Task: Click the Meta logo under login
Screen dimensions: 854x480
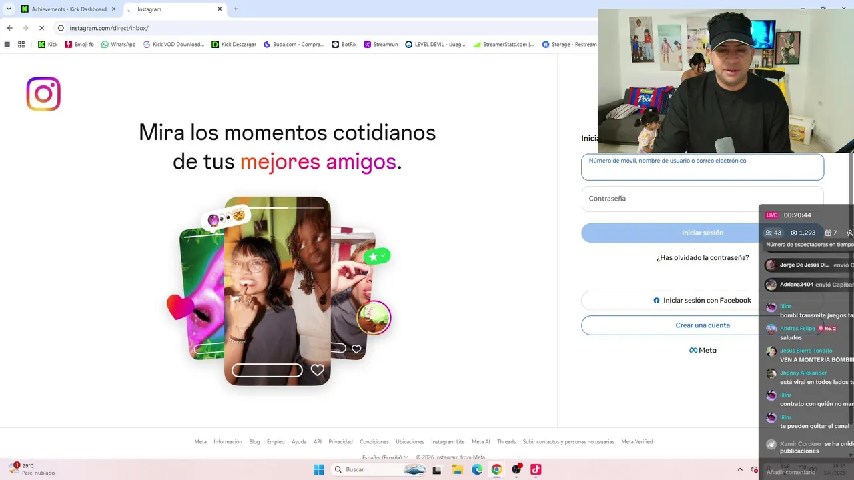Action: [703, 350]
